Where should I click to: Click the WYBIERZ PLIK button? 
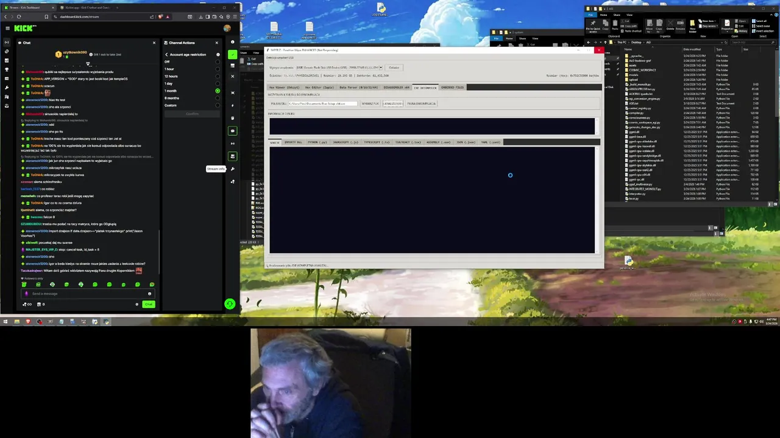tap(370, 103)
